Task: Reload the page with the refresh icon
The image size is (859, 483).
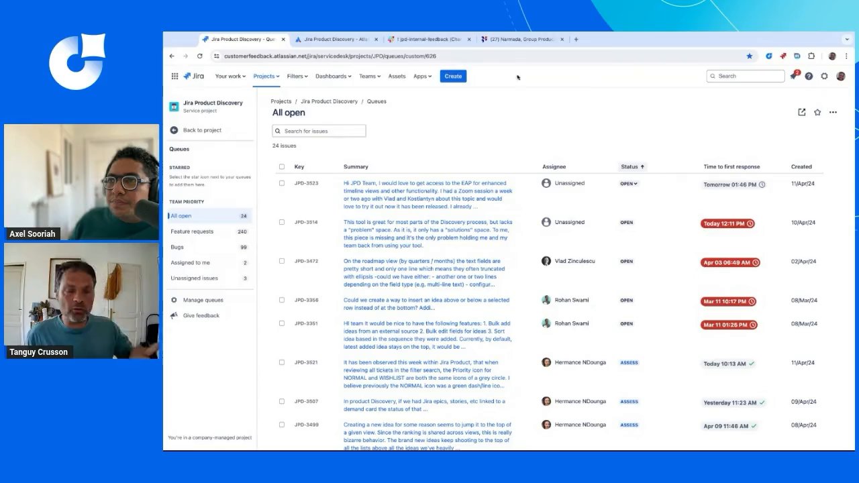Action: (200, 56)
